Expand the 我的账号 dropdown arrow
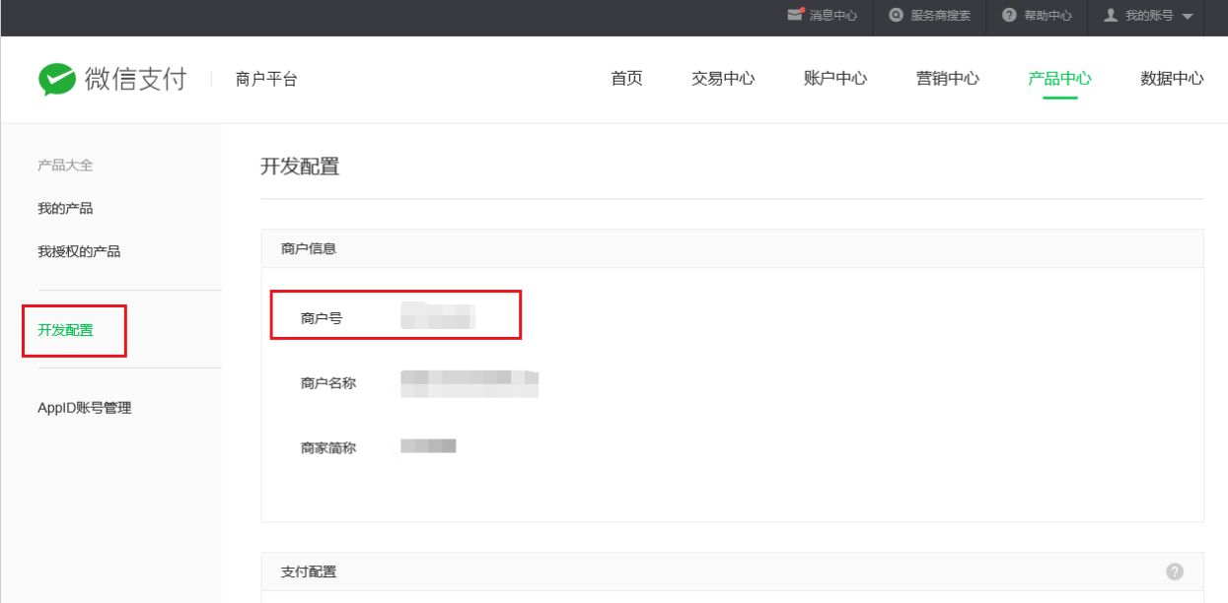This screenshot has width=1228, height=603. (x=1187, y=17)
